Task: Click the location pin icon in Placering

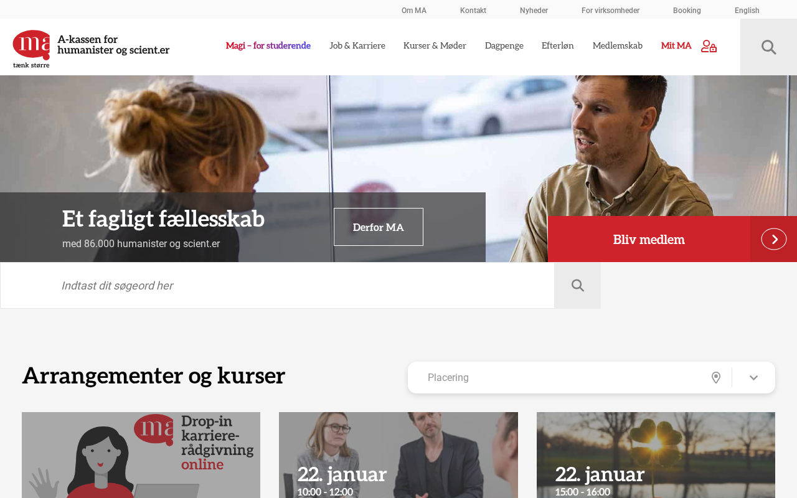Action: click(x=716, y=378)
